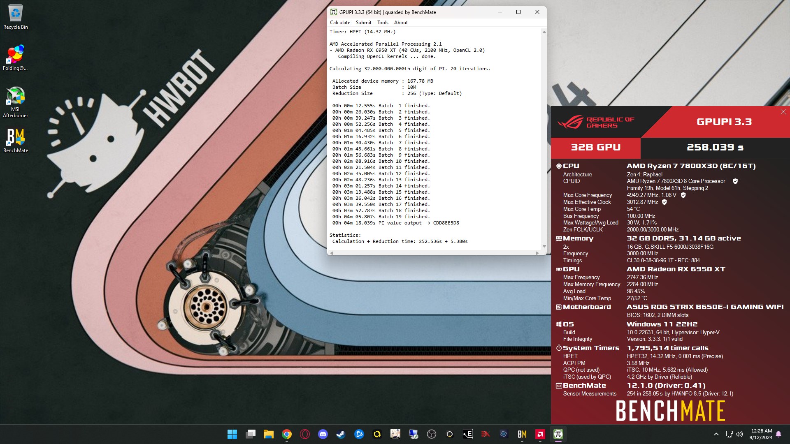This screenshot has width=790, height=444.
Task: Open OBS Studio from the taskbar
Action: pyautogui.click(x=432, y=434)
